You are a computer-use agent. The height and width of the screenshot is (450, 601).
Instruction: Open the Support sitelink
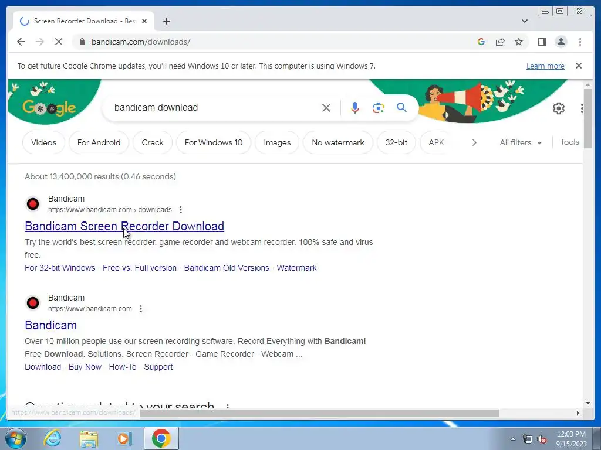point(158,367)
